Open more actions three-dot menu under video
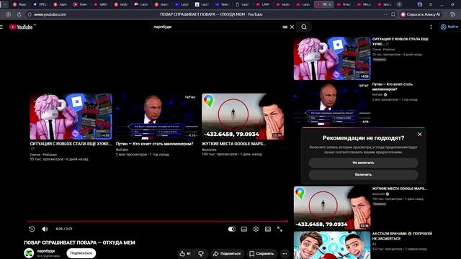Screen dimensions: 461x259 pyautogui.click(x=285, y=253)
